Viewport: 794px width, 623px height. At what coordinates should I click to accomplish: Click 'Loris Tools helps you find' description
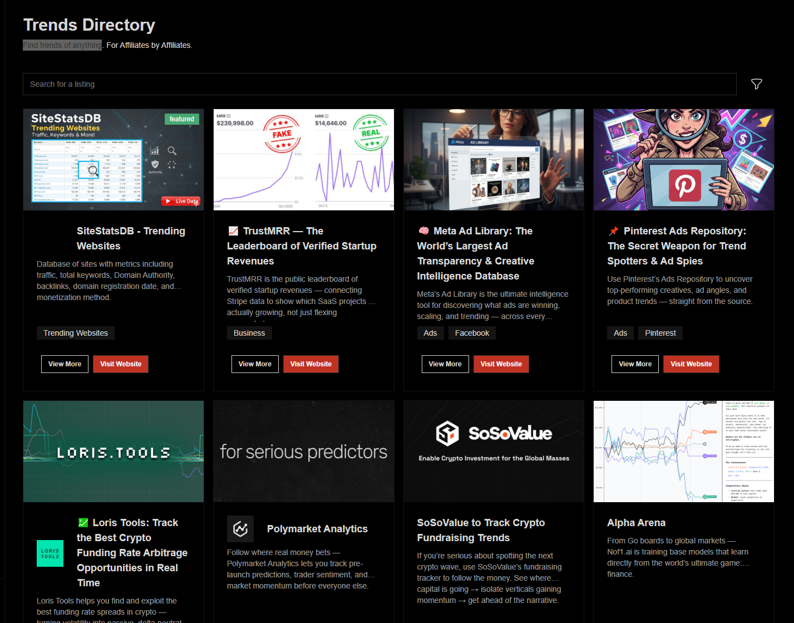pyautogui.click(x=109, y=610)
